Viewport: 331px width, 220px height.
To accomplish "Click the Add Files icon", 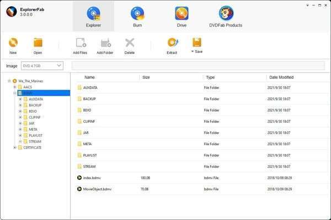I will (x=81, y=42).
